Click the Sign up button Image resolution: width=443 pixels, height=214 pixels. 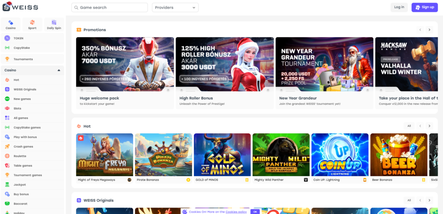coord(424,7)
